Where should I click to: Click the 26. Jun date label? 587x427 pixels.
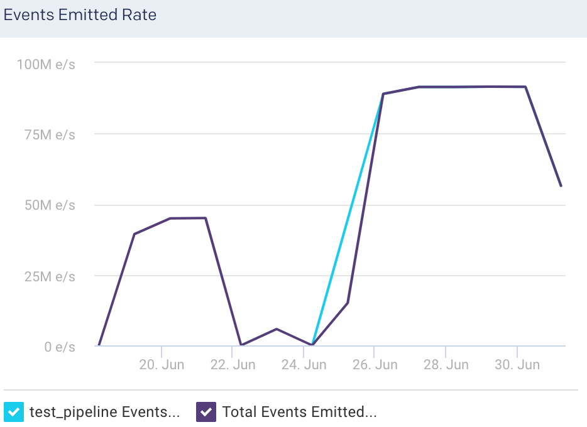click(375, 365)
